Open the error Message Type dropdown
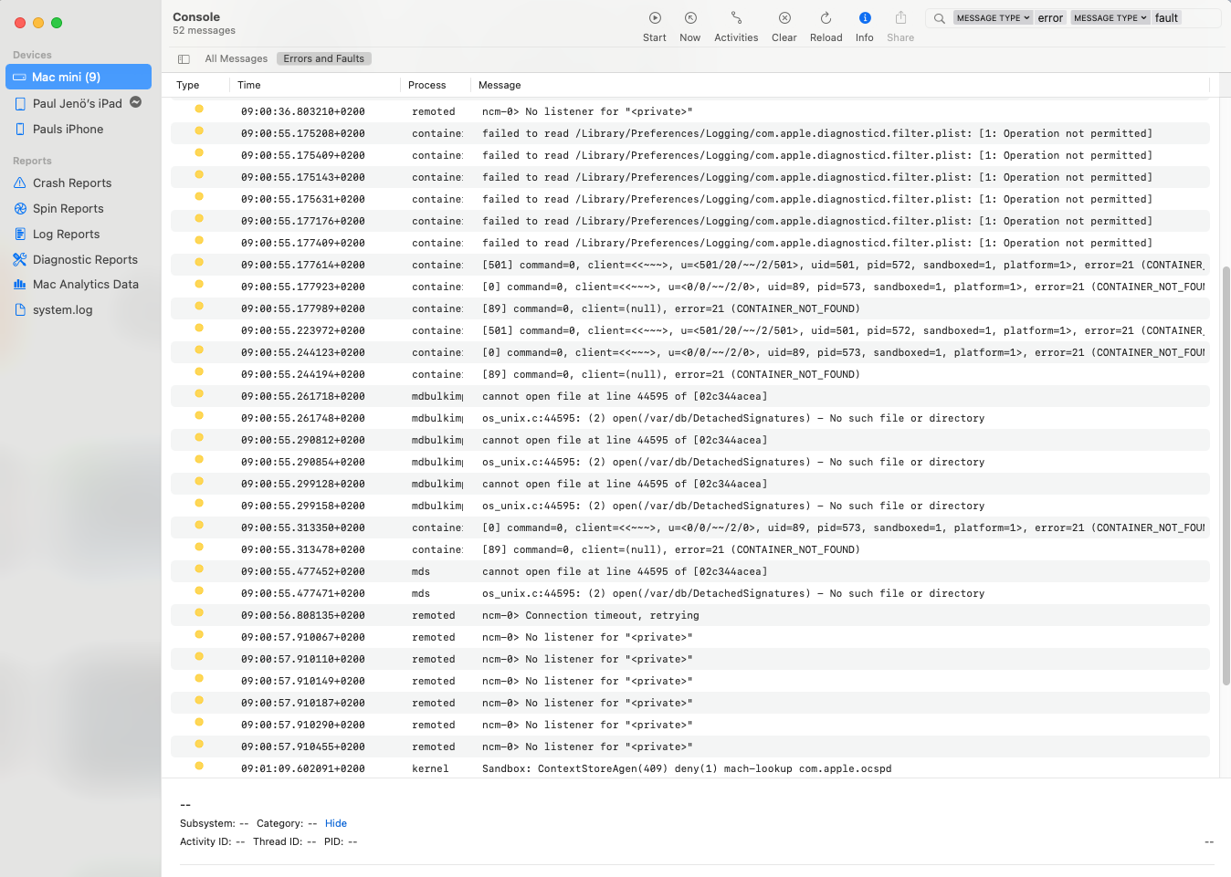Viewport: 1231px width, 877px height. click(x=993, y=18)
